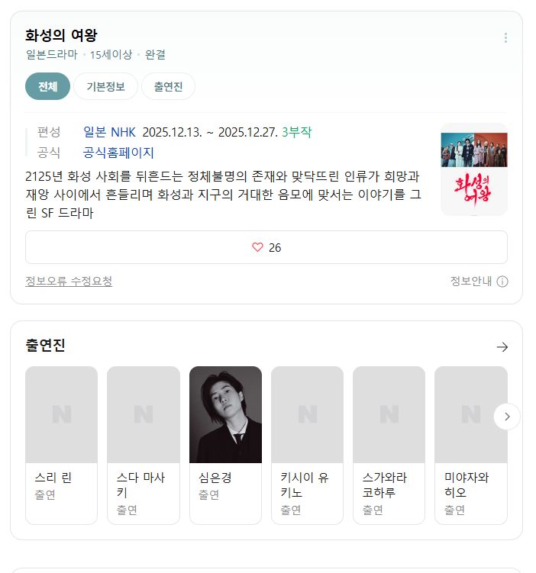Screen dimensions: 536x573
Task: Open 심은경 cast photo
Action: click(x=225, y=414)
